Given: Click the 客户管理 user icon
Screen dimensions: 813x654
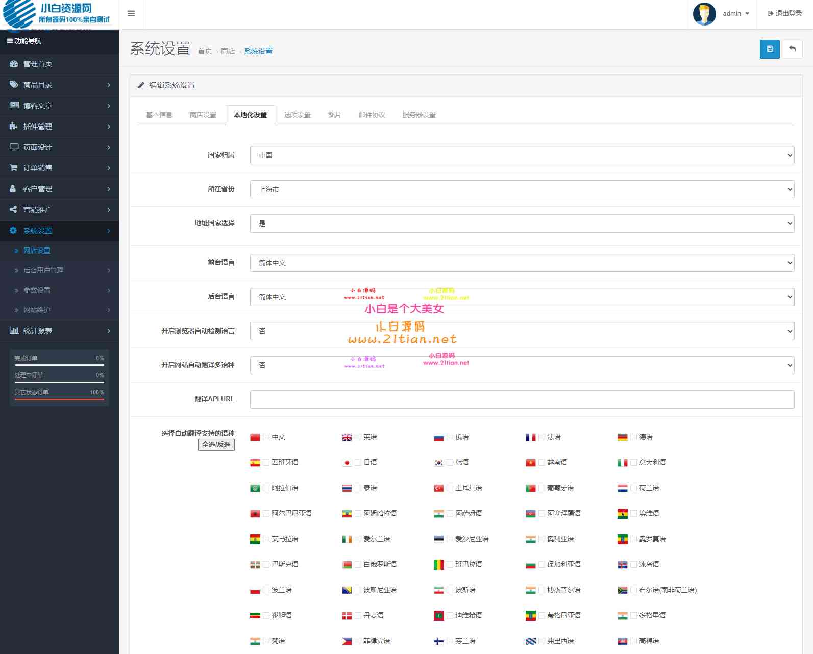Looking at the screenshot, I should (13, 188).
